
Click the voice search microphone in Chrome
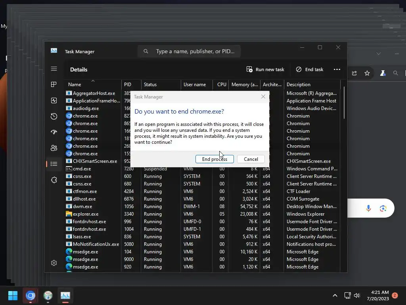[368, 208]
